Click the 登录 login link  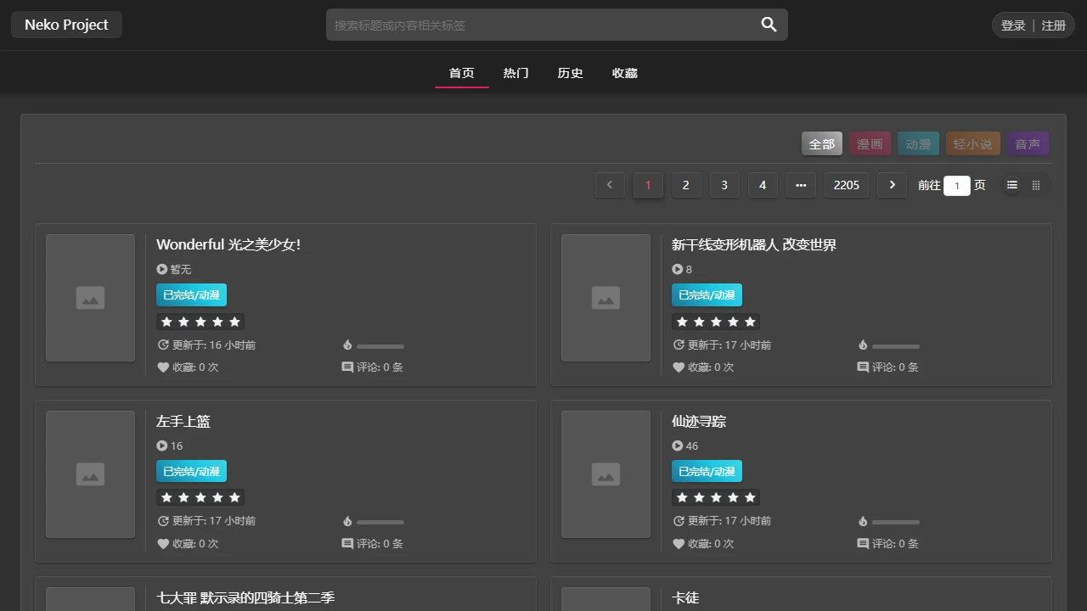(x=1013, y=25)
